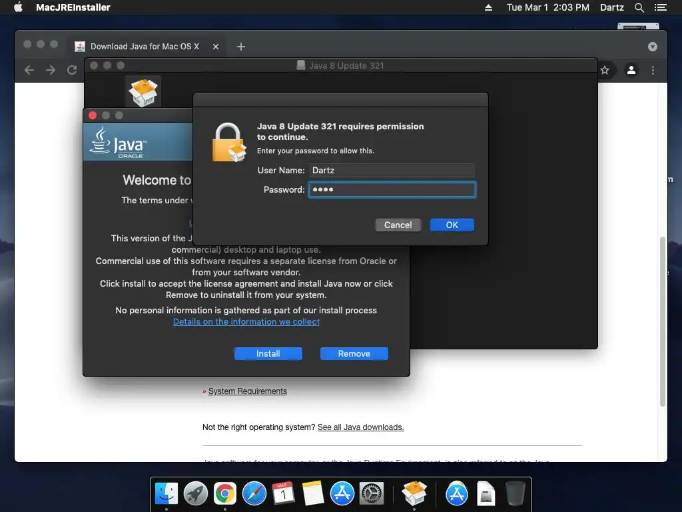Open the Apple menu
The image size is (682, 512).
pos(18,7)
